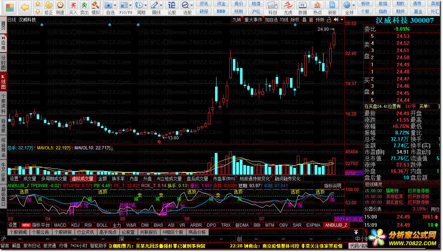This screenshot has height=252, width=443.
Task: Click the 期货 futures button
Action: click(400, 11)
